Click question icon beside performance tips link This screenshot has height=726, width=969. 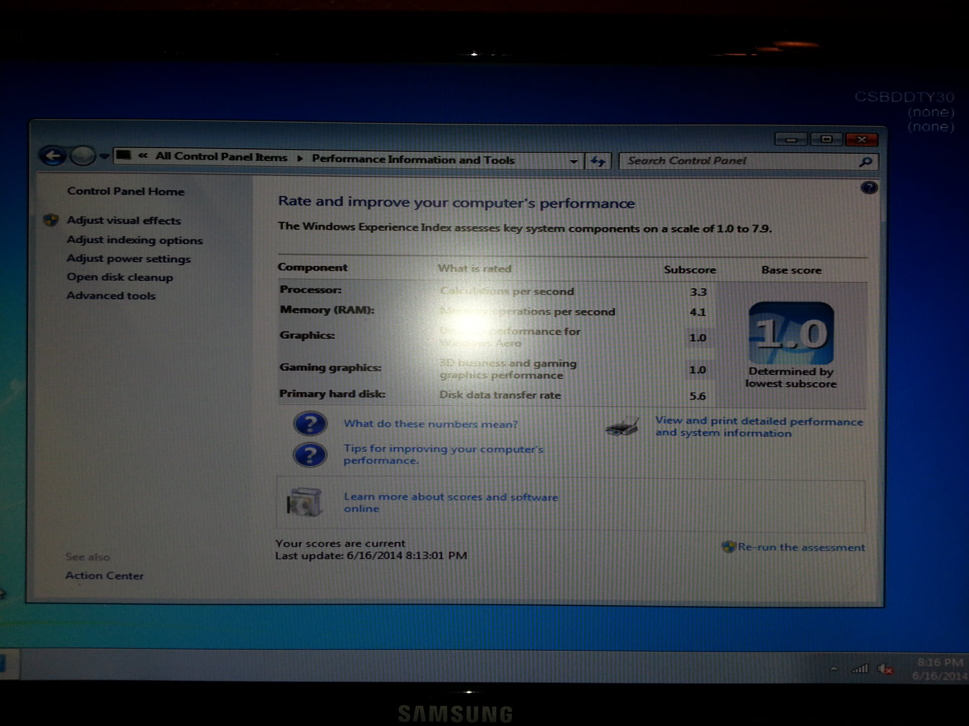[x=310, y=455]
